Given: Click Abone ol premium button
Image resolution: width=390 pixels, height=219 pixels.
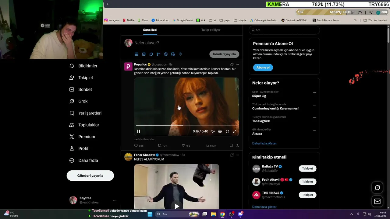Looking at the screenshot, I should click(x=263, y=68).
